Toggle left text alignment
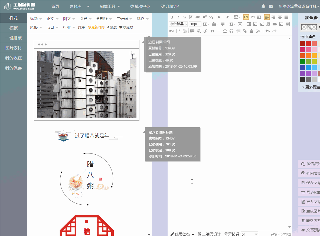The width and height of the screenshot is (320, 236). point(267,17)
